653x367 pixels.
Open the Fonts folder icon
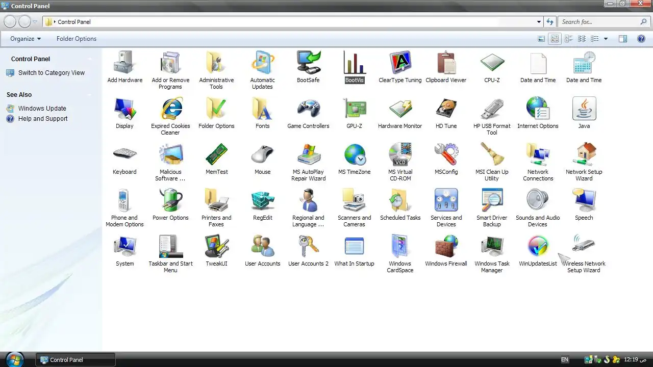[x=262, y=113]
